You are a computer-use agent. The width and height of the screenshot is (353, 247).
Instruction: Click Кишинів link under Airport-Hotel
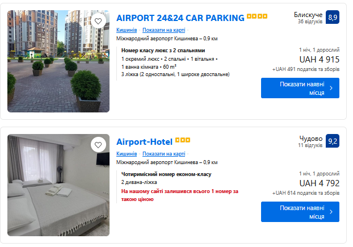[126, 154]
